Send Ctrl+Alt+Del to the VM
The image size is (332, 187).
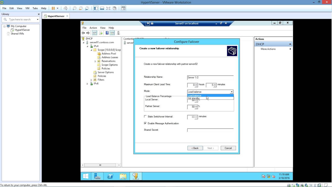click(x=66, y=8)
